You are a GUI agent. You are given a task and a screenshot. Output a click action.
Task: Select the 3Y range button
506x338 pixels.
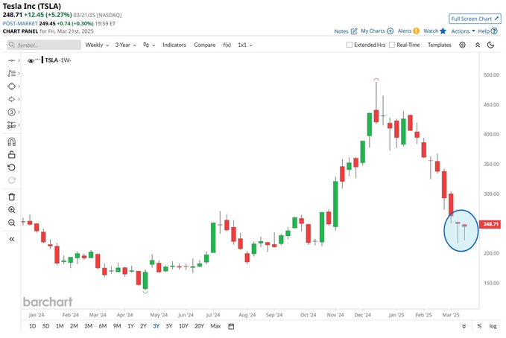[156, 326]
